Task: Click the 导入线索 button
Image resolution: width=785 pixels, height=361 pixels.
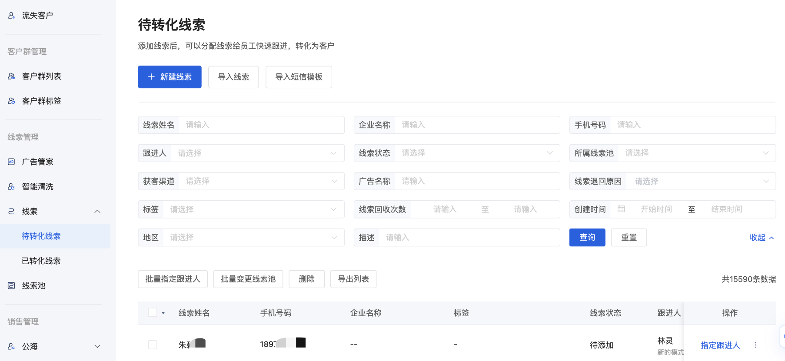Action: [x=233, y=77]
